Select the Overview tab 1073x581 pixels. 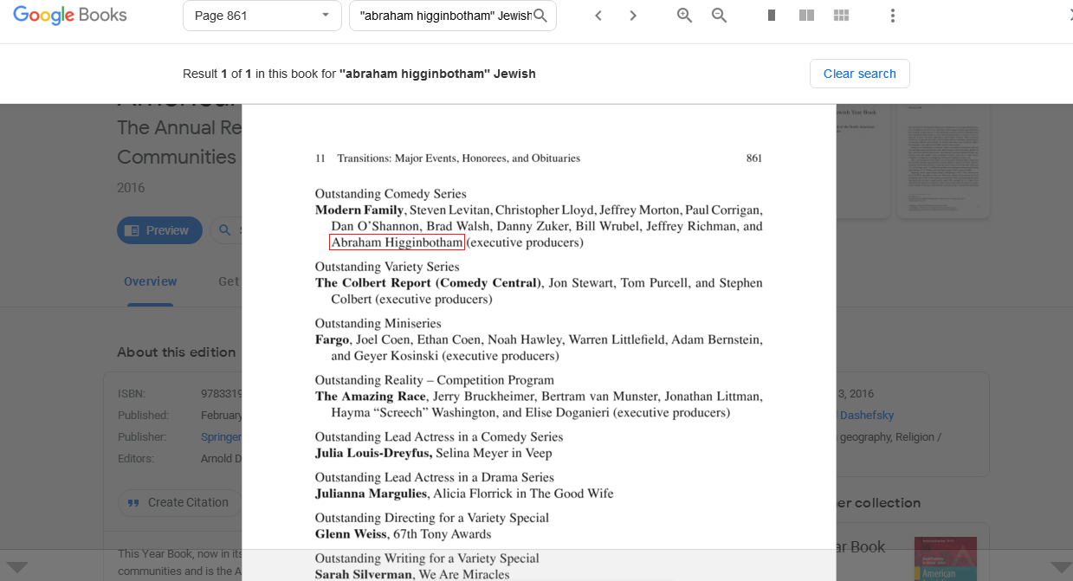(x=151, y=281)
